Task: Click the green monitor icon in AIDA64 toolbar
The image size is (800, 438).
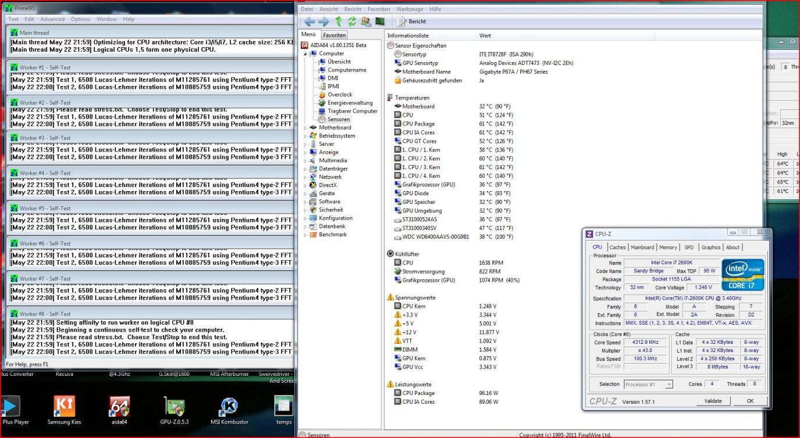Action: coord(380,21)
